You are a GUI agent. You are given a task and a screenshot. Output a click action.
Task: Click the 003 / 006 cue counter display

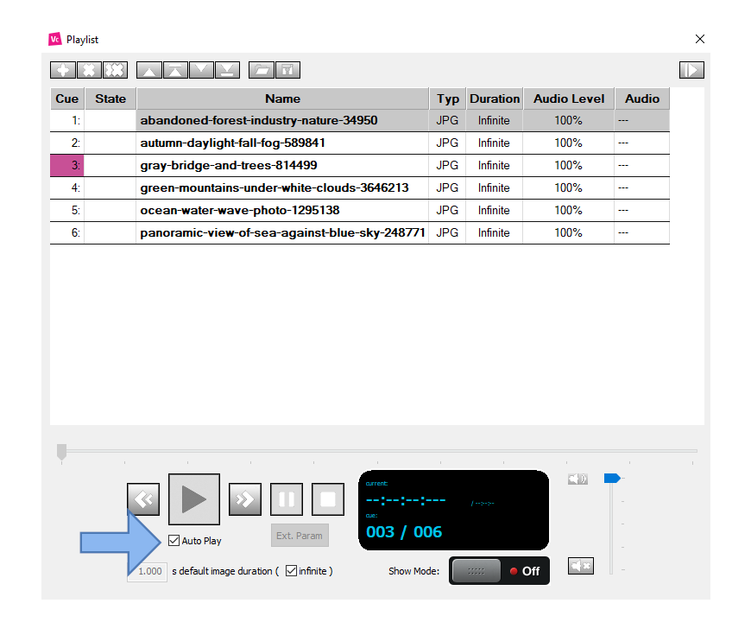[404, 532]
